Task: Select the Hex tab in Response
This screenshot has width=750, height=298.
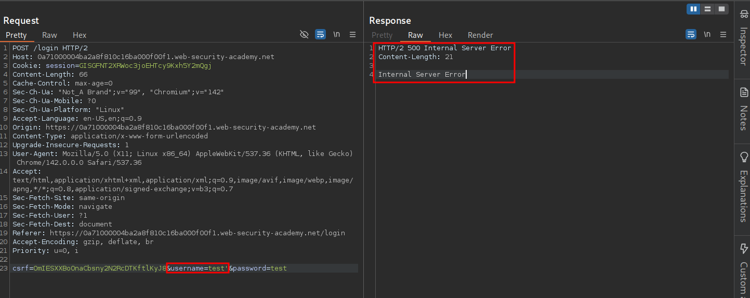Action: pyautogui.click(x=445, y=35)
